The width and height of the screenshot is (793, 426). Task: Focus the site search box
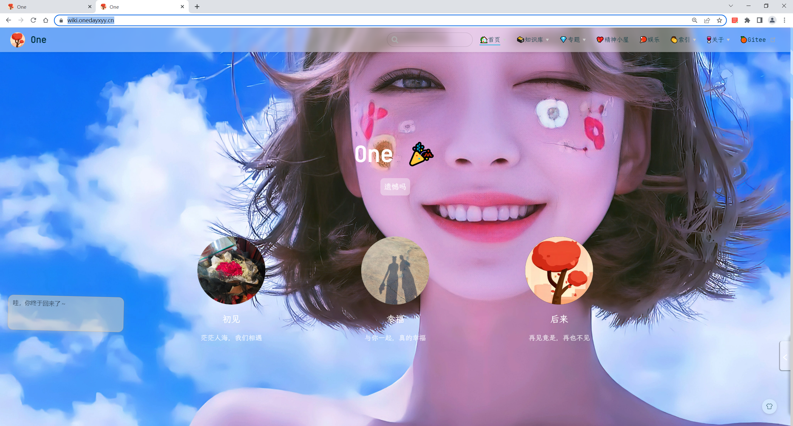click(430, 40)
